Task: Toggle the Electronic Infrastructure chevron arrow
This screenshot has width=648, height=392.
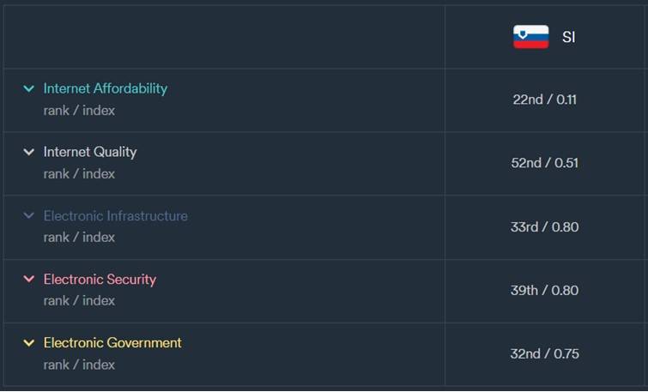Action: (x=29, y=215)
